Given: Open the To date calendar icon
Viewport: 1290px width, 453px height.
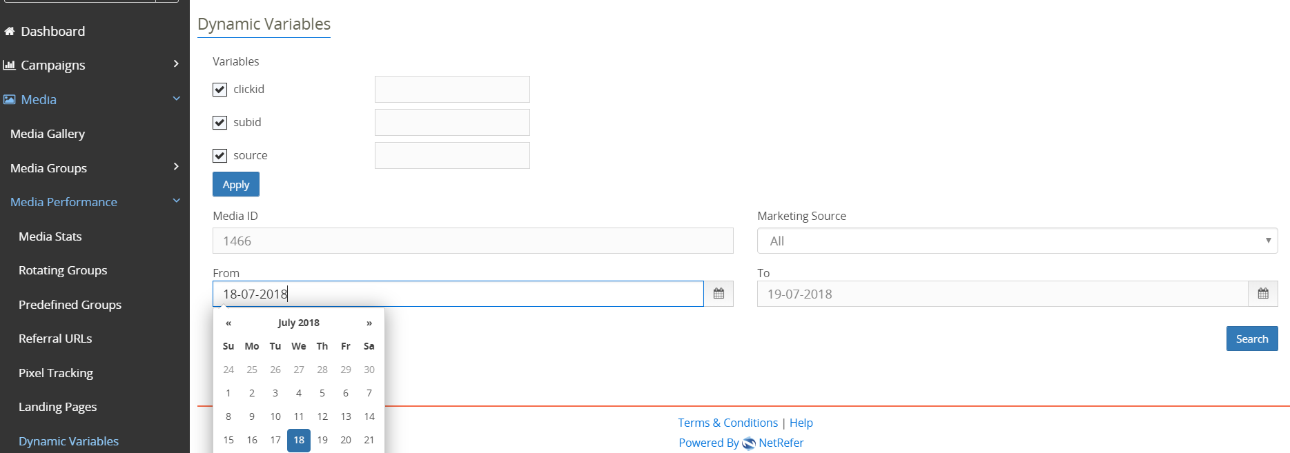Looking at the screenshot, I should (1262, 294).
